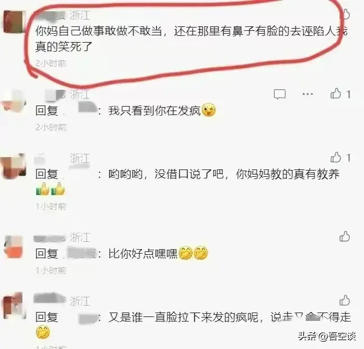Tap the 你妈自己做事敢做不敢当 comment text

(x=192, y=39)
